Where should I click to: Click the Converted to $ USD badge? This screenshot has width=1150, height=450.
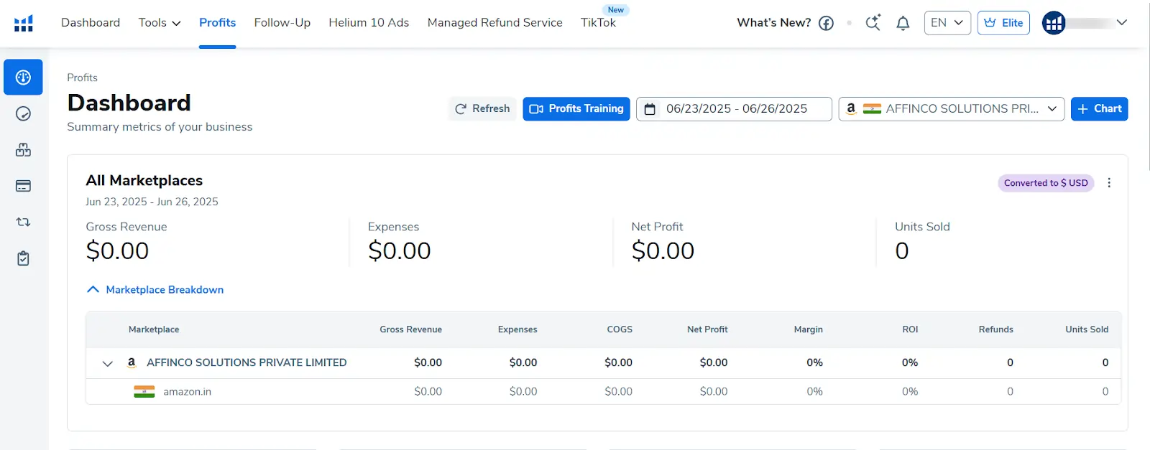[1046, 183]
